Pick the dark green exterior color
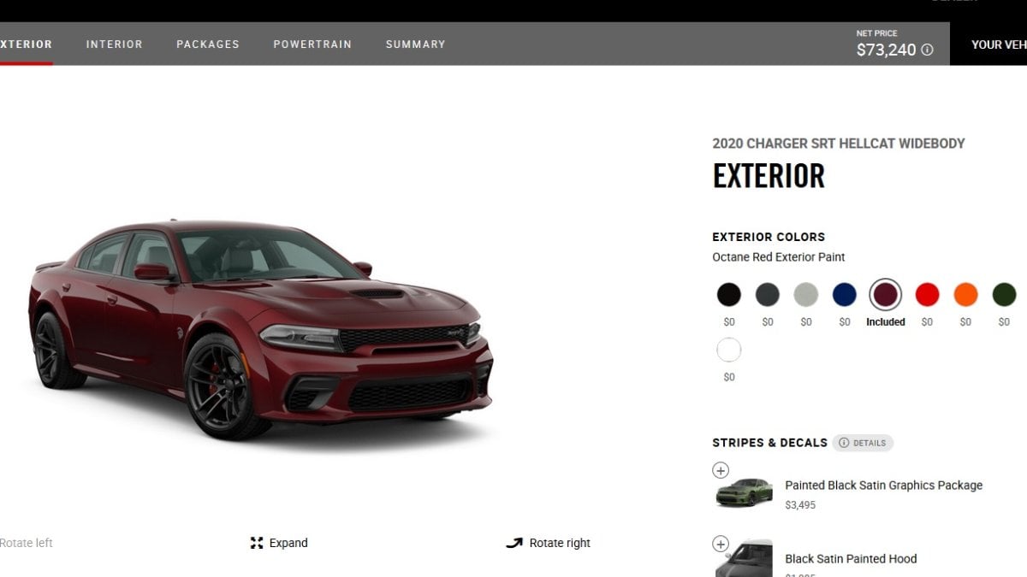 [1004, 295]
